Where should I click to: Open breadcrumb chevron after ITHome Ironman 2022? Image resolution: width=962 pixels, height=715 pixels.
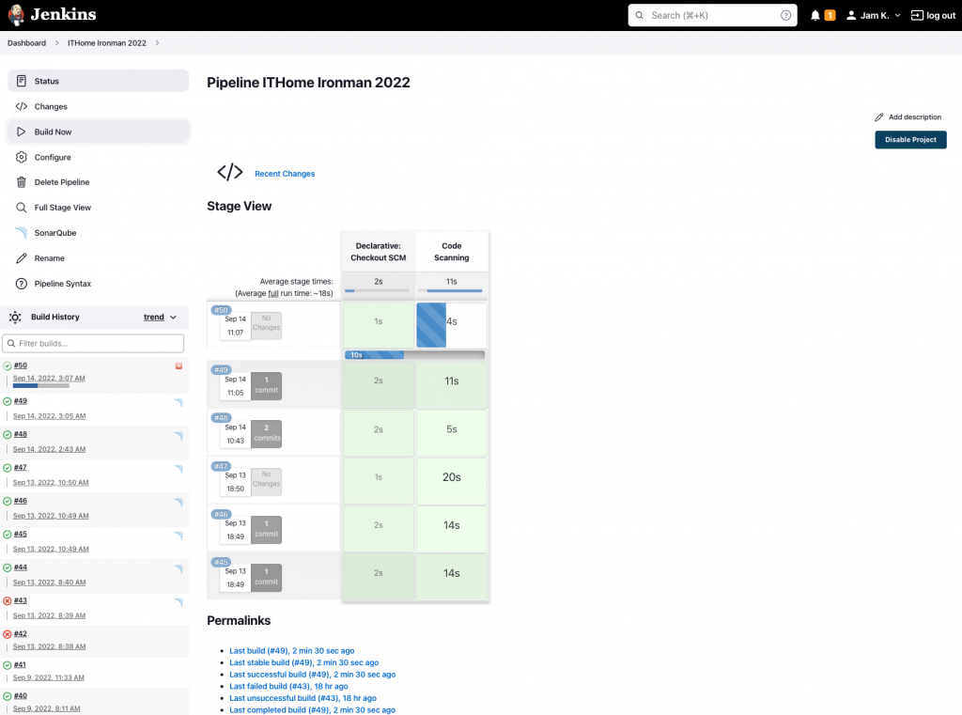click(x=157, y=43)
